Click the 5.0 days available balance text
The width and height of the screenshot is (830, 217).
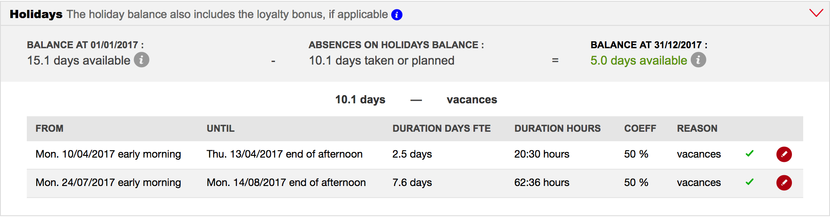(x=638, y=61)
